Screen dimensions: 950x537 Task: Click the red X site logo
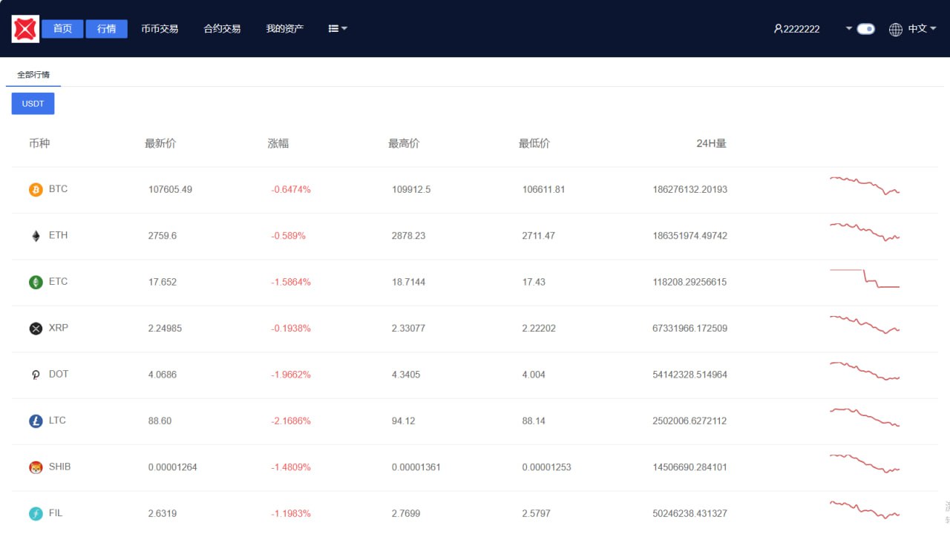click(x=25, y=29)
